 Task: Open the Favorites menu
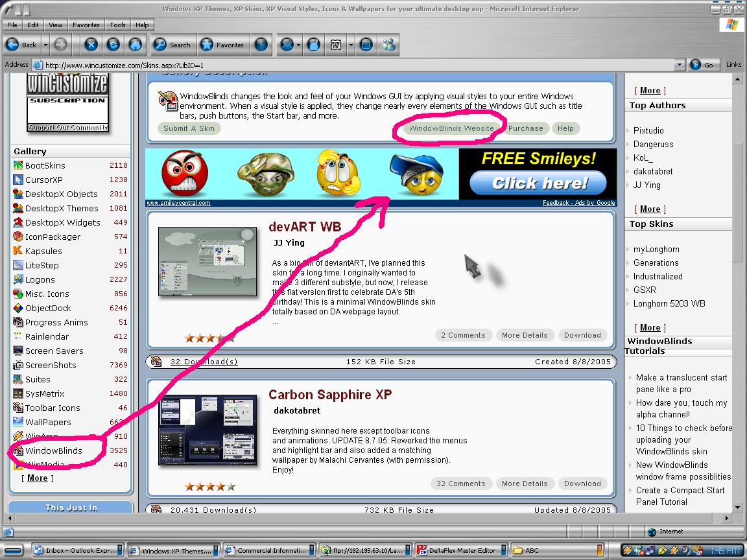[x=86, y=25]
